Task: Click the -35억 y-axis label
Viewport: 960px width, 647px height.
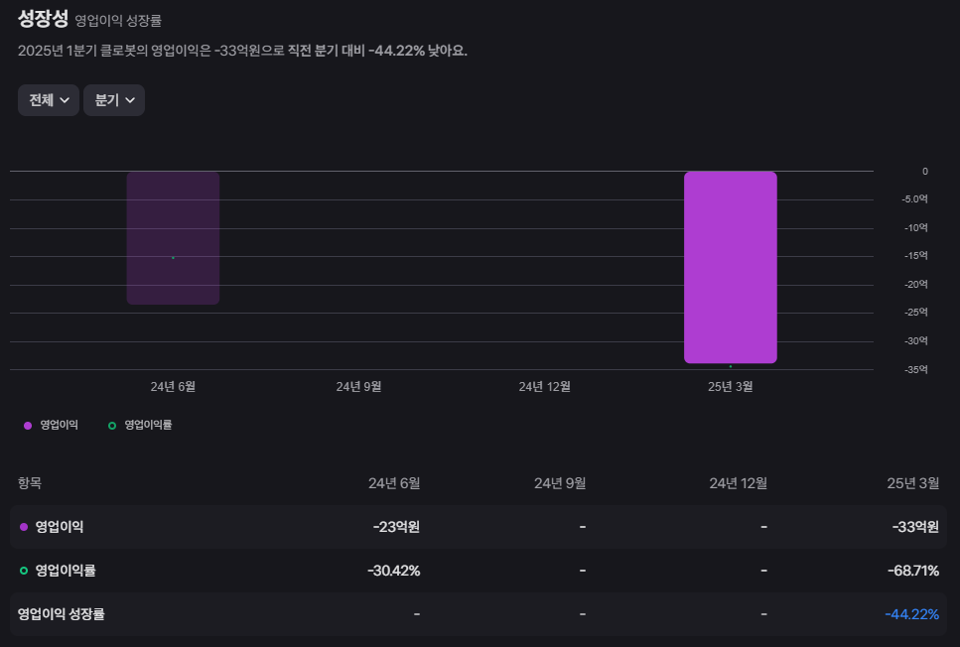Action: tap(916, 370)
